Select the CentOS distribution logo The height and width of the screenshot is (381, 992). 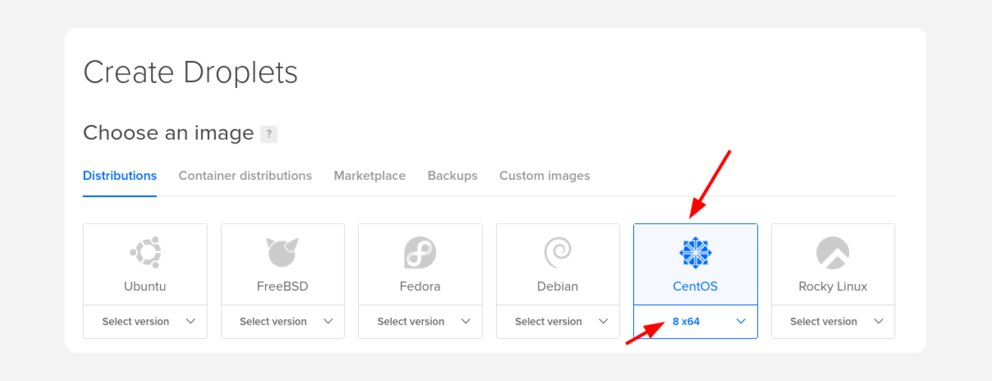click(x=695, y=252)
